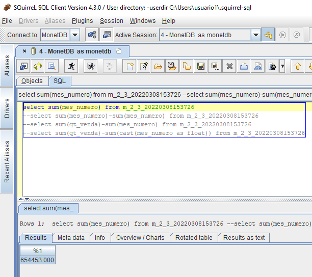Click the run-all-SQL running man with page icon
Viewport: 312px width, 277px height.
[x=91, y=66]
